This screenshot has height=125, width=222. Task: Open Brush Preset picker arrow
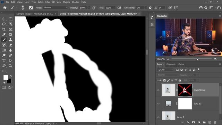pyautogui.click(x=26, y=8)
